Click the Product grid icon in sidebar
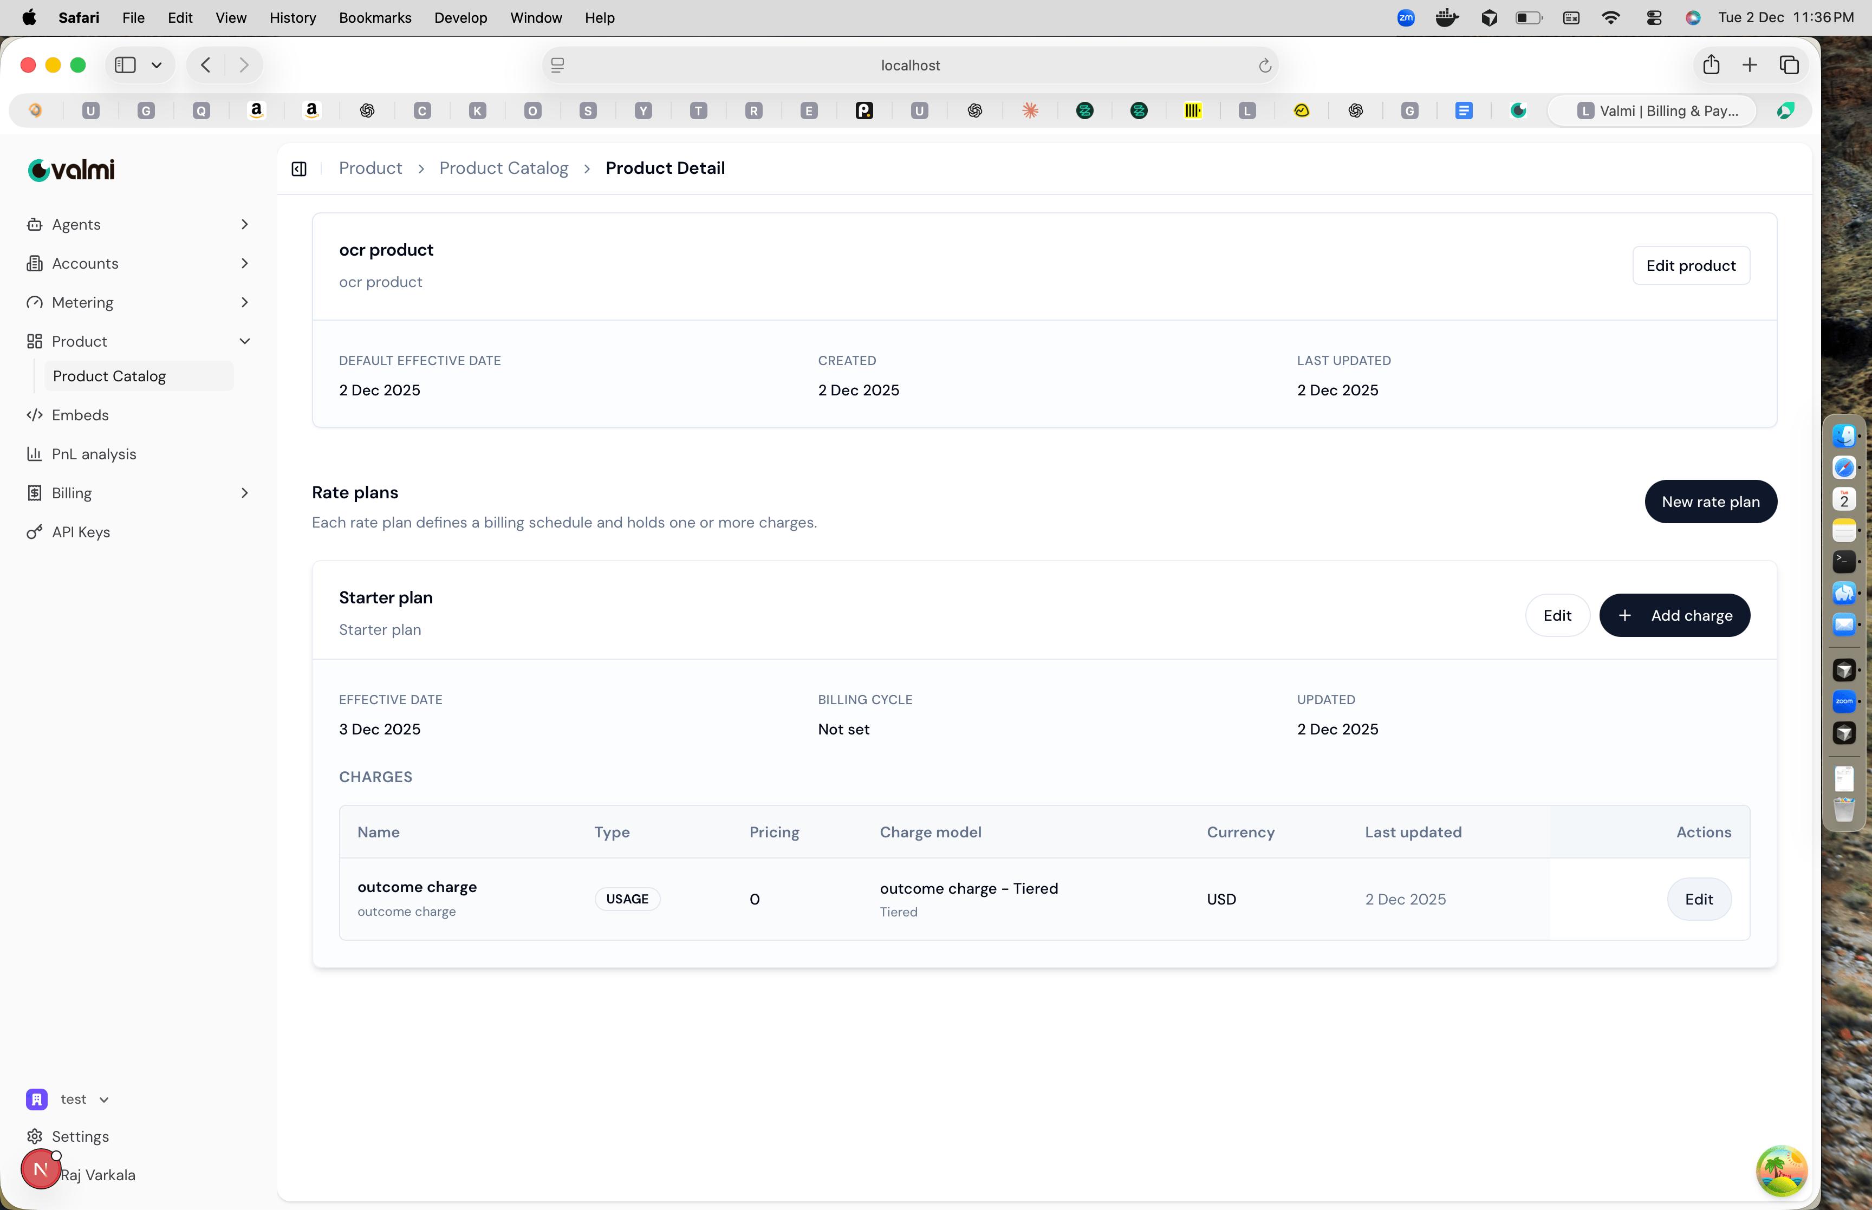Screen dimensions: 1872x1210 (35, 342)
